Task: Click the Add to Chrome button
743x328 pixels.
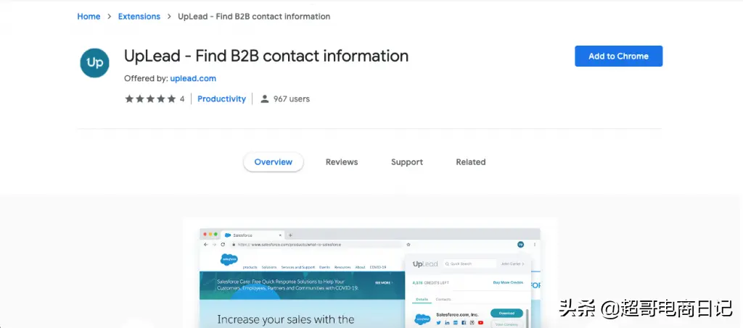Action: coord(618,56)
